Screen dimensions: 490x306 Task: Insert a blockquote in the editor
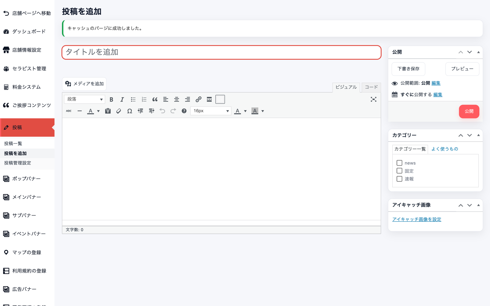(155, 99)
